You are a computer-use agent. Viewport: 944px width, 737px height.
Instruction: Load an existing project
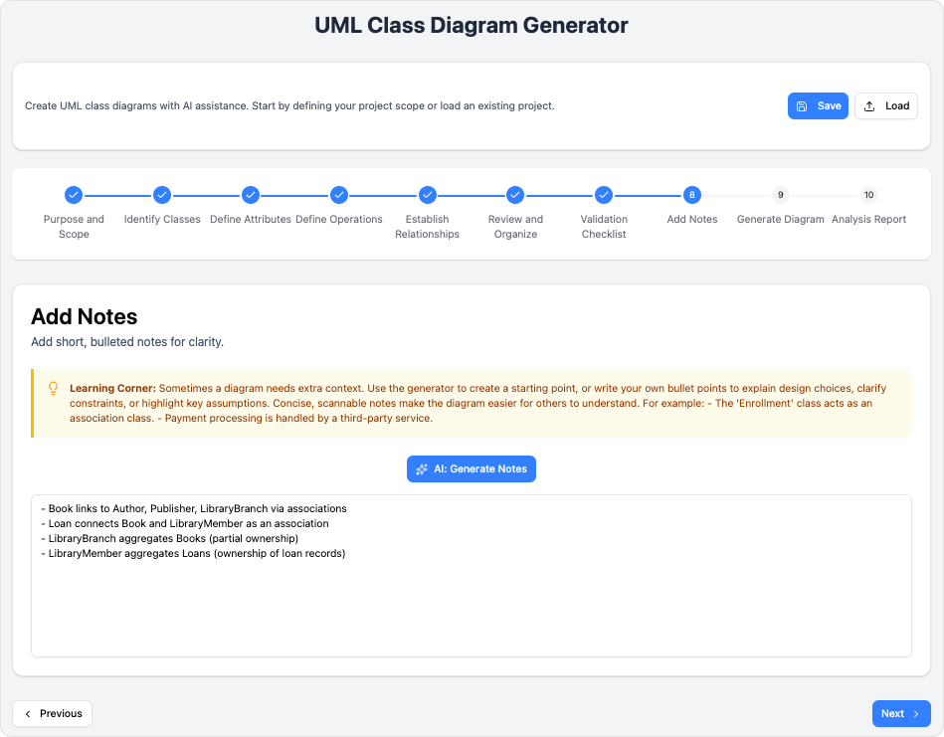point(885,105)
